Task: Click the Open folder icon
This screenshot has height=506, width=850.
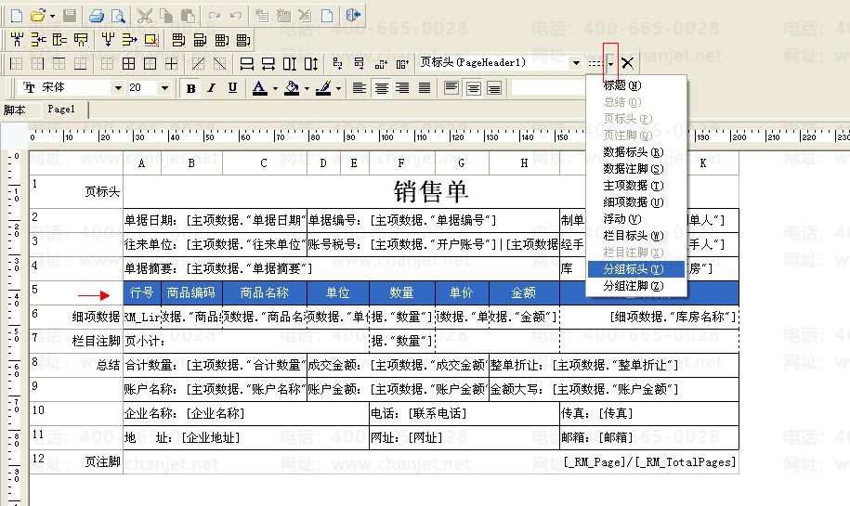Action: coord(37,16)
